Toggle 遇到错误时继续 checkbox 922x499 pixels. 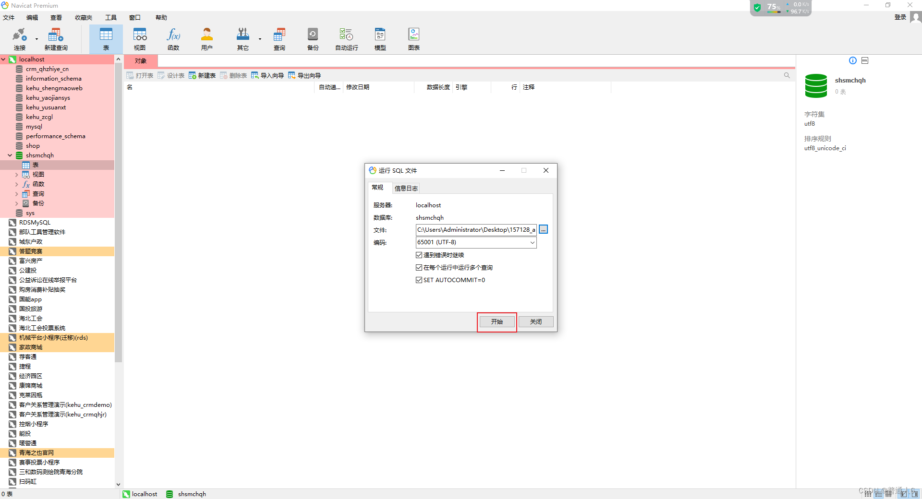pos(419,255)
